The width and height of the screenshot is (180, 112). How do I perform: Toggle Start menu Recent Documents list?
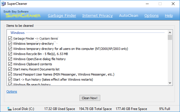[x=10, y=69]
